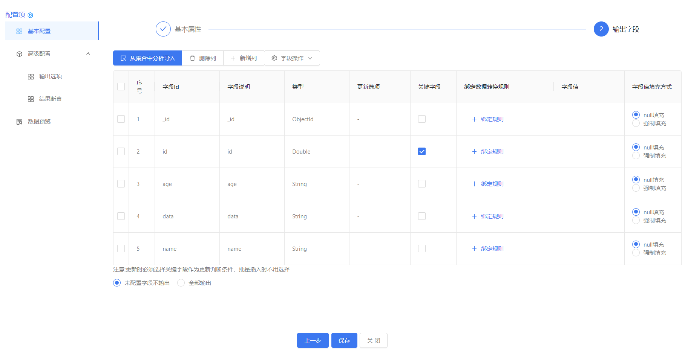The width and height of the screenshot is (685, 349).
Task: Click the cube icon beside 高级配置
Action: [20, 54]
